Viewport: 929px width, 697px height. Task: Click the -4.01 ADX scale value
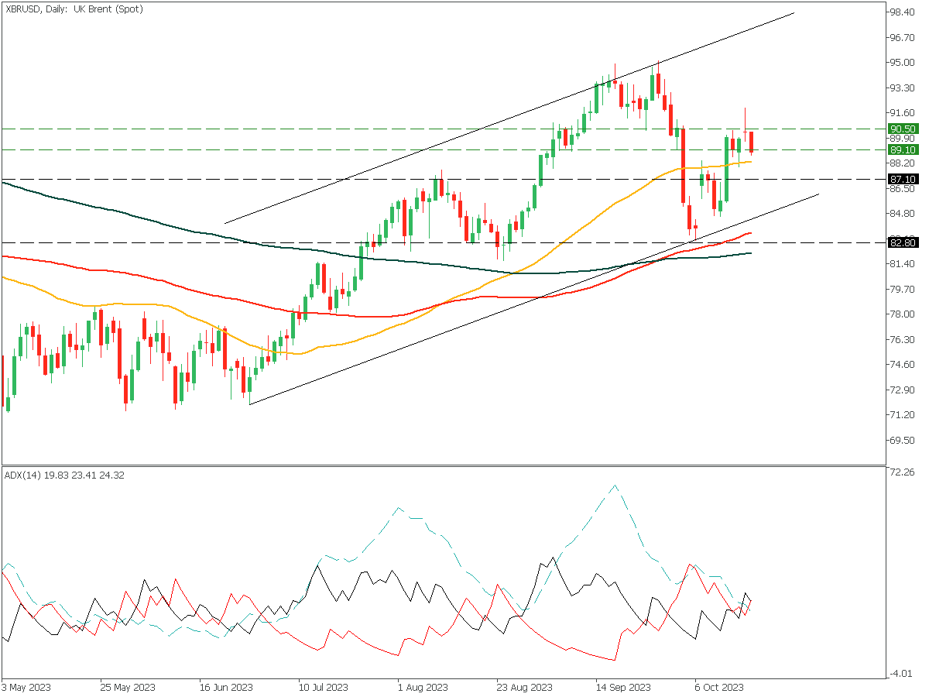pyautogui.click(x=903, y=675)
